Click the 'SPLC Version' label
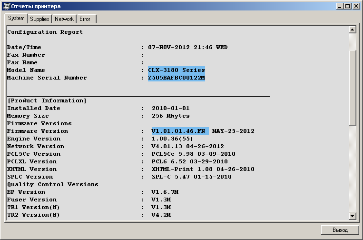Viewport: 363px width, 240px height. (x=30, y=177)
